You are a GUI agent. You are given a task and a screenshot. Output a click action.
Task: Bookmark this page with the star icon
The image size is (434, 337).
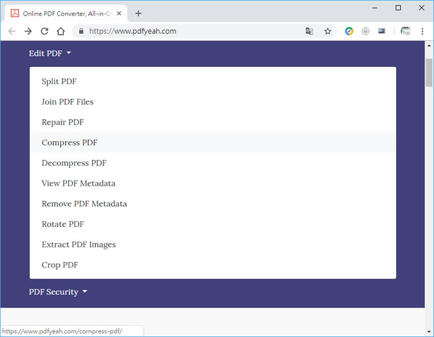click(x=327, y=31)
